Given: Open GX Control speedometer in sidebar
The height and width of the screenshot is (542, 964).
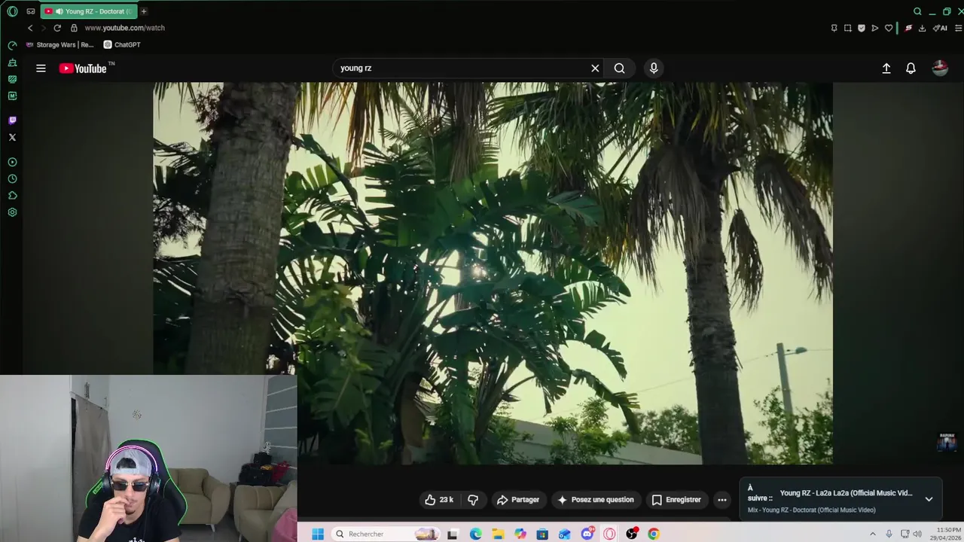Looking at the screenshot, I should pyautogui.click(x=12, y=46).
